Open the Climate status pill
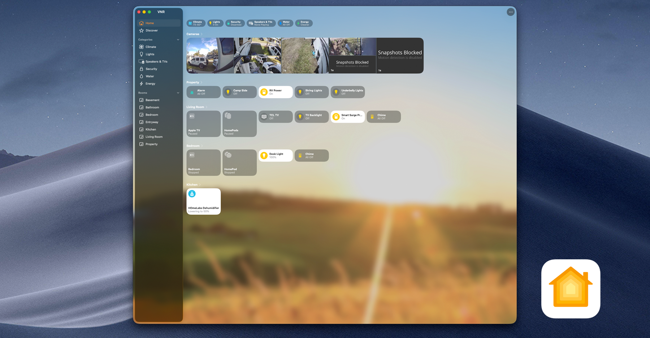Image resolution: width=650 pixels, height=338 pixels. click(x=196, y=23)
